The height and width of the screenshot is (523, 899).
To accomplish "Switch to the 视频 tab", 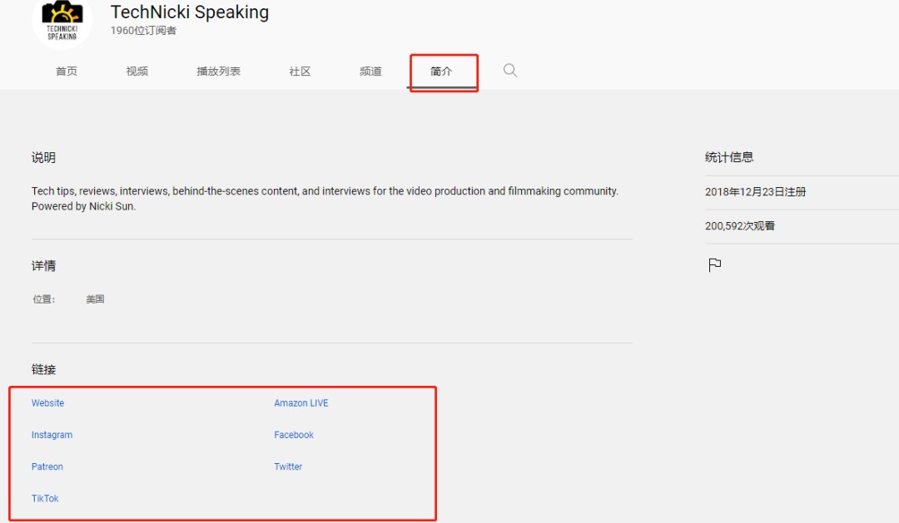I will [137, 71].
